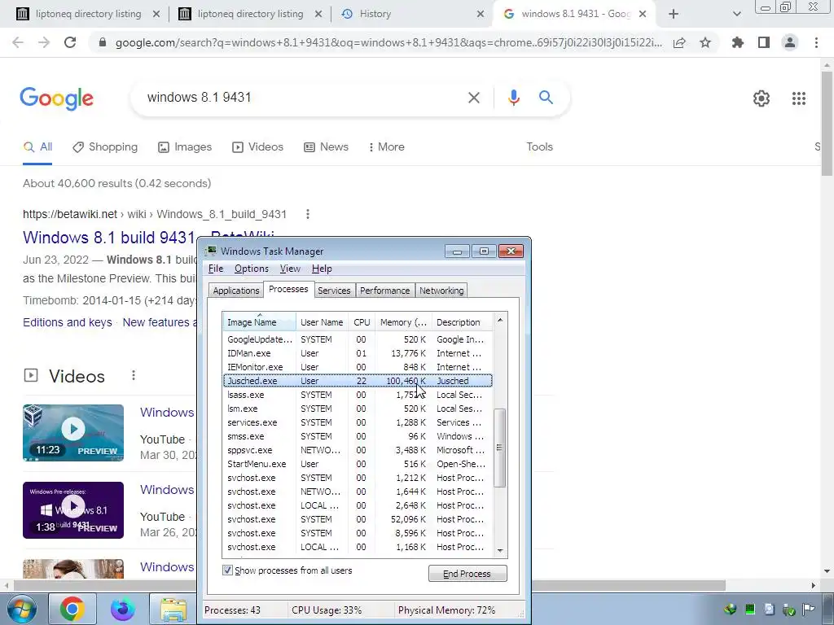Select News search filter
This screenshot has width=834, height=625.
pos(326,146)
